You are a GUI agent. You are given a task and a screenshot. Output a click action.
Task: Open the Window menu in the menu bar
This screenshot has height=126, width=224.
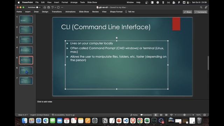[130, 2]
